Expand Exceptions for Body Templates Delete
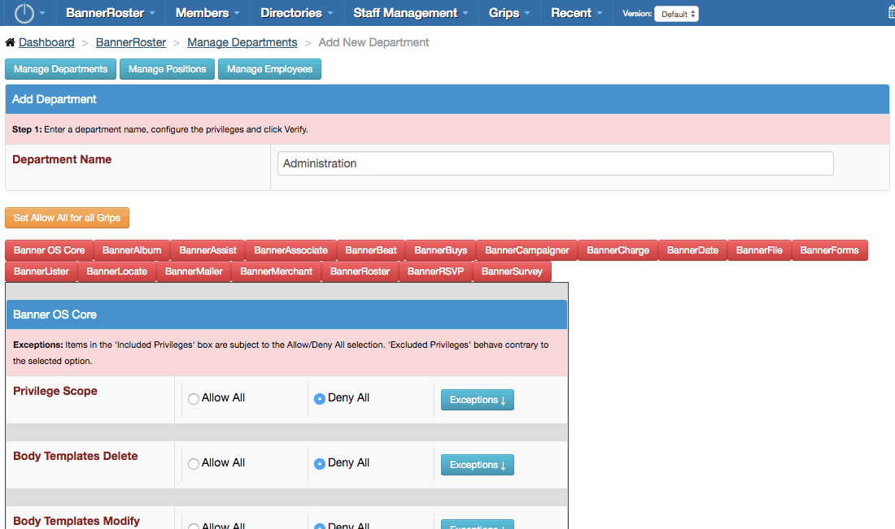895x529 pixels. (x=478, y=465)
